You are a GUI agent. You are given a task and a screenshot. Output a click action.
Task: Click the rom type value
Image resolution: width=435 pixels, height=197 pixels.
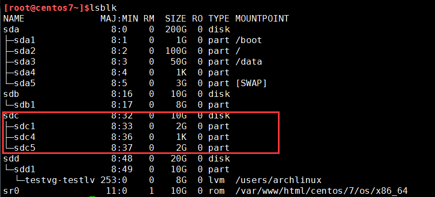click(216, 191)
